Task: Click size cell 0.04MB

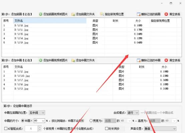Action: click(x=138, y=43)
